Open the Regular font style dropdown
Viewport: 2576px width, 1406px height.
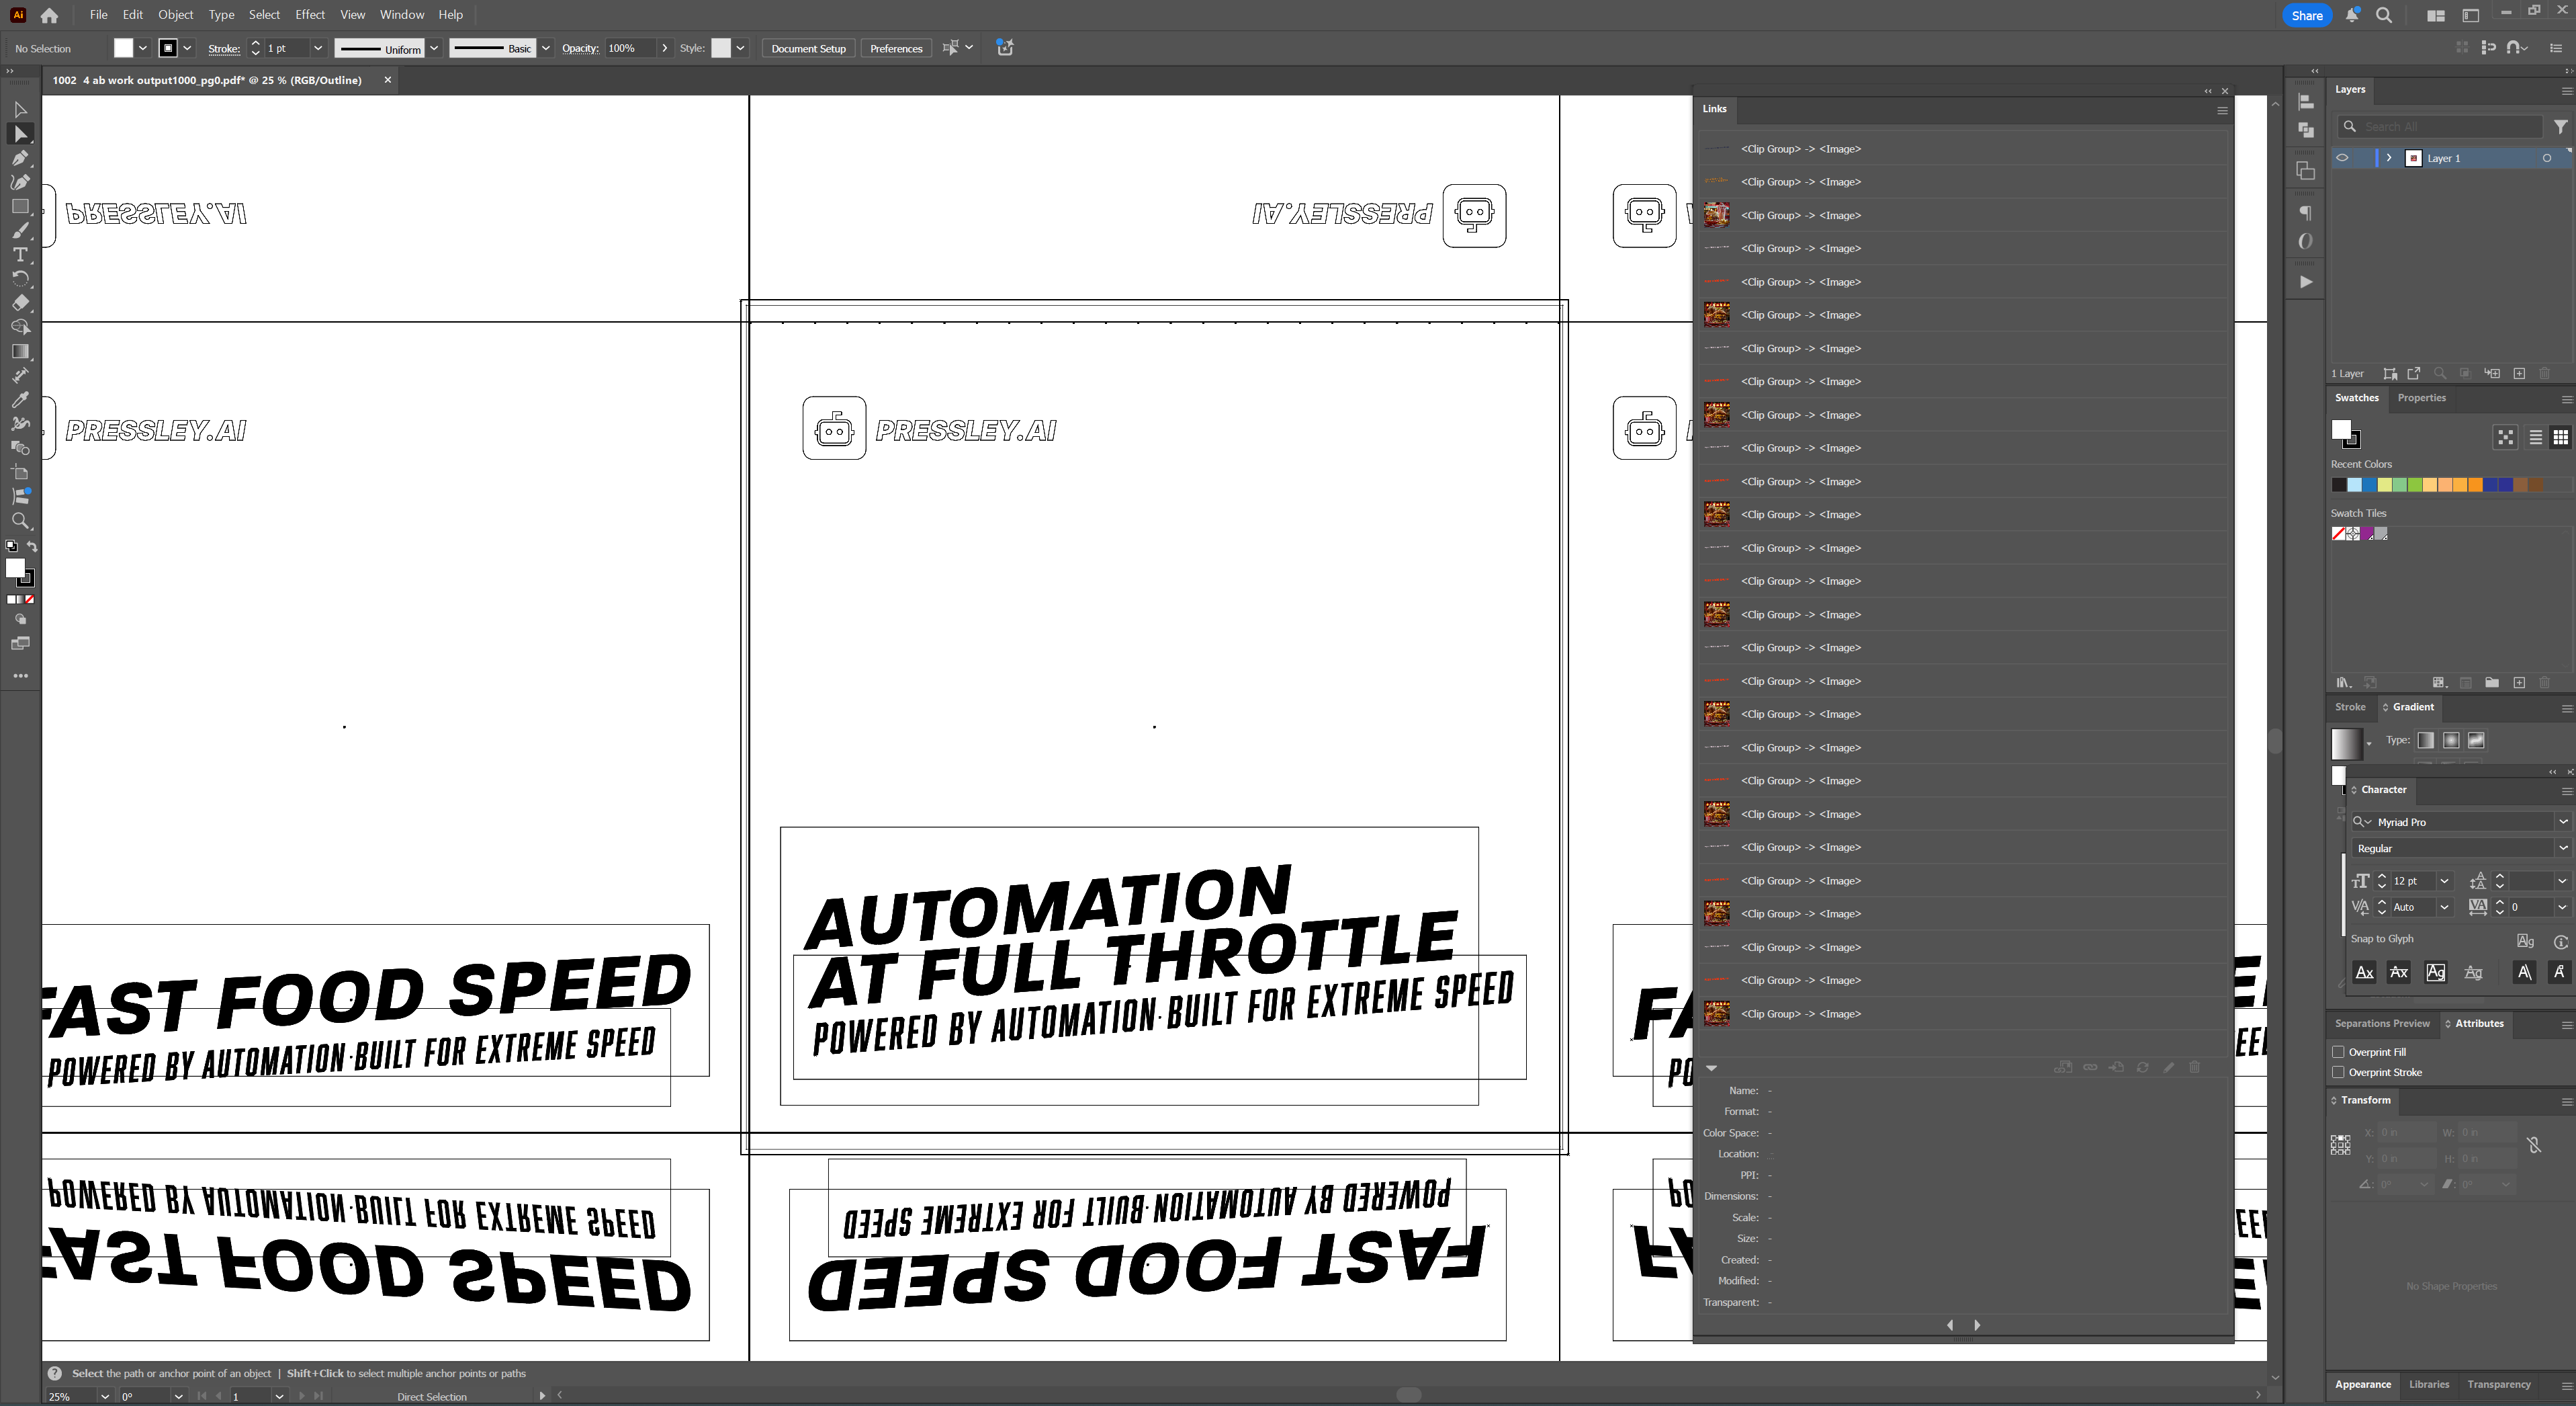pyautogui.click(x=2562, y=847)
